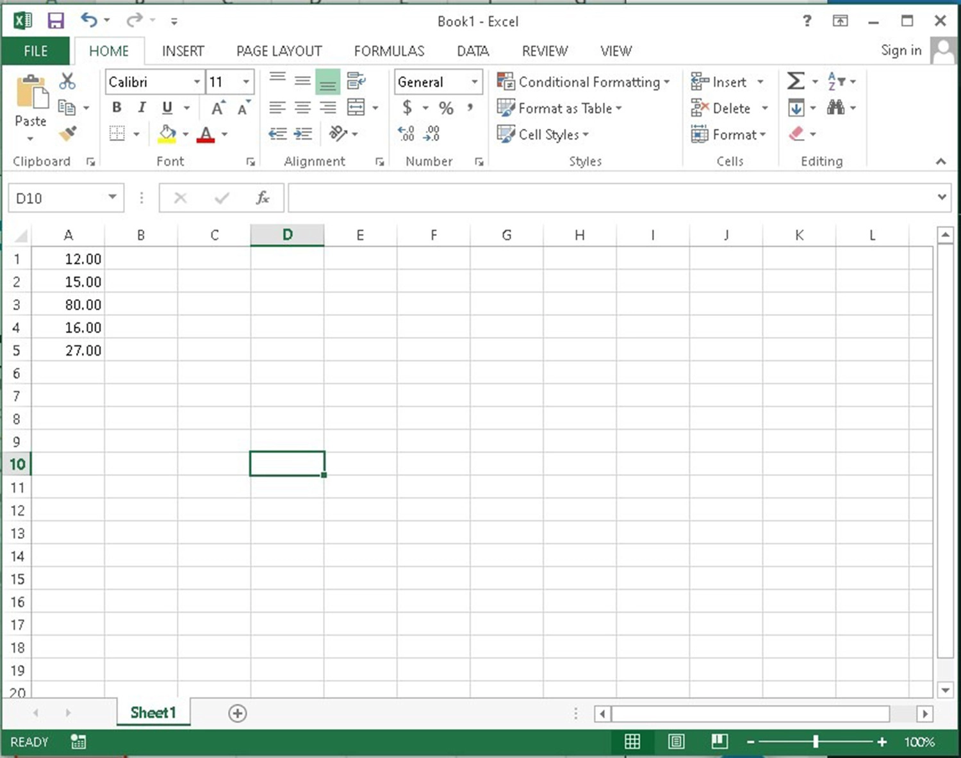Toggle Italic formatting
Screen dimensions: 961x758
pos(142,108)
